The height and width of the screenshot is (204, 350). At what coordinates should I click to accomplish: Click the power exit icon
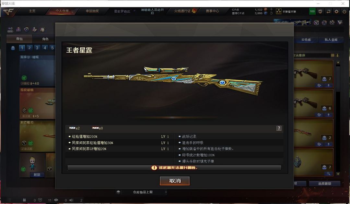(344, 11)
